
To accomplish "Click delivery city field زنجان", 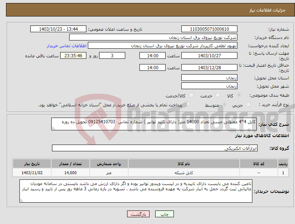I will [209, 86].
